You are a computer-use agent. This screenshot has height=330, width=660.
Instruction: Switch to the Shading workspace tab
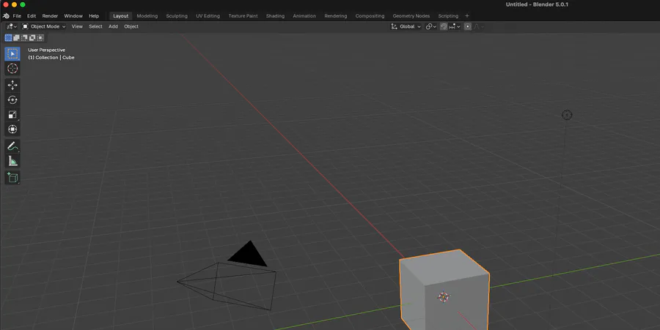[x=275, y=16]
